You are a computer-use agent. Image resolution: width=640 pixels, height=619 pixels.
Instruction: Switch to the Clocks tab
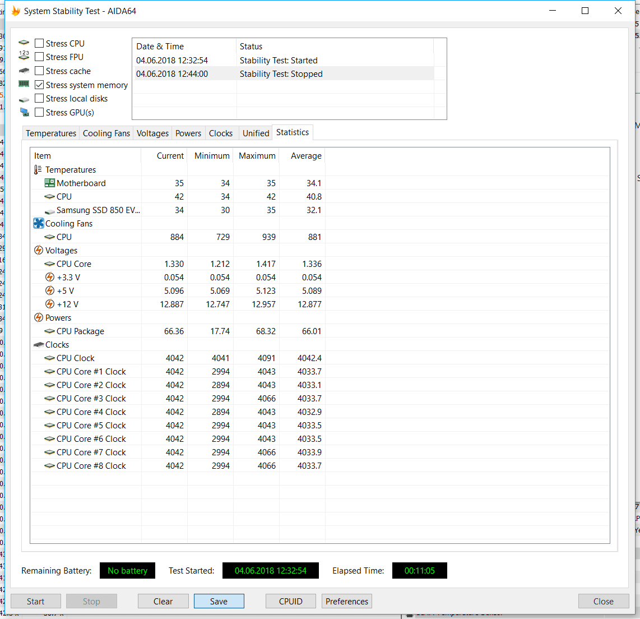tap(221, 133)
